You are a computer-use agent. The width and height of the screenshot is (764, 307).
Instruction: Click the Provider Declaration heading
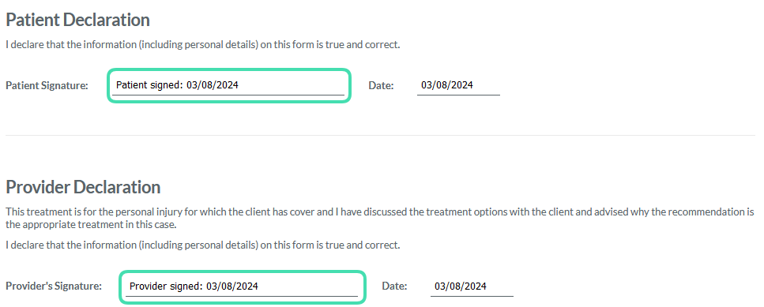tap(83, 187)
